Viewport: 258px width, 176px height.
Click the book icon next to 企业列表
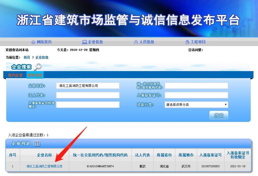pyautogui.click(x=37, y=143)
